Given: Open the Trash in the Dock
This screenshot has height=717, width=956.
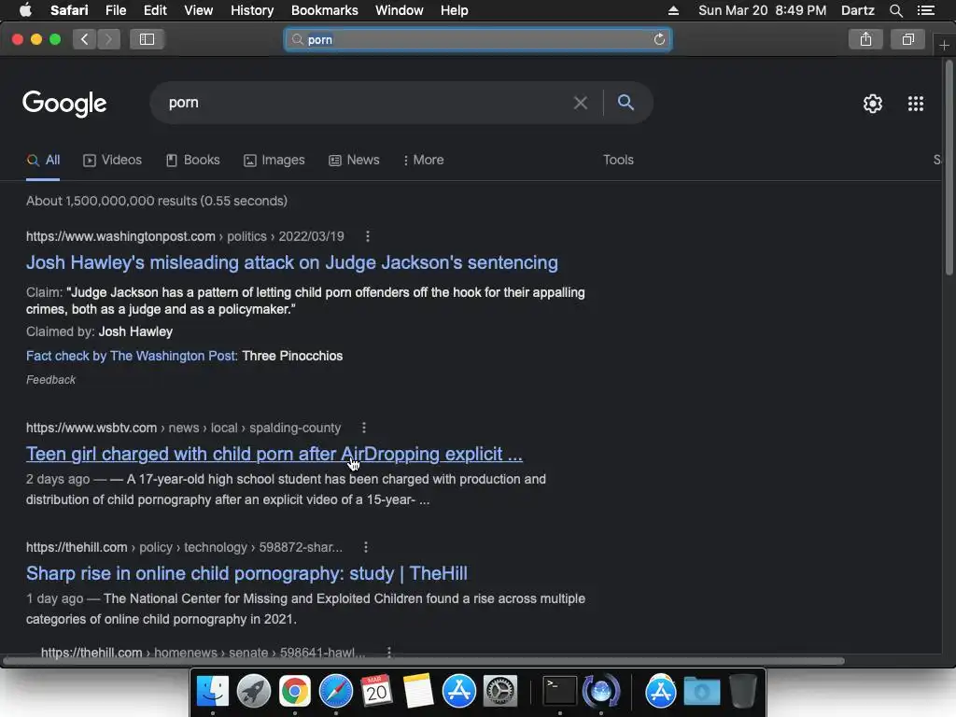Looking at the screenshot, I should (742, 691).
